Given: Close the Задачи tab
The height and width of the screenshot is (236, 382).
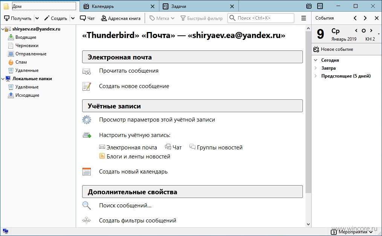Looking at the screenshot, I should 232,6.
